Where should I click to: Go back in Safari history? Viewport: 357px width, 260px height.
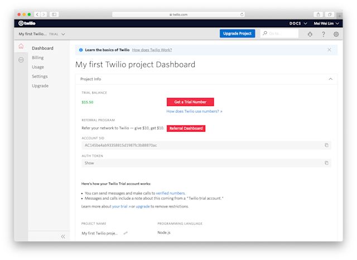click(x=37, y=15)
